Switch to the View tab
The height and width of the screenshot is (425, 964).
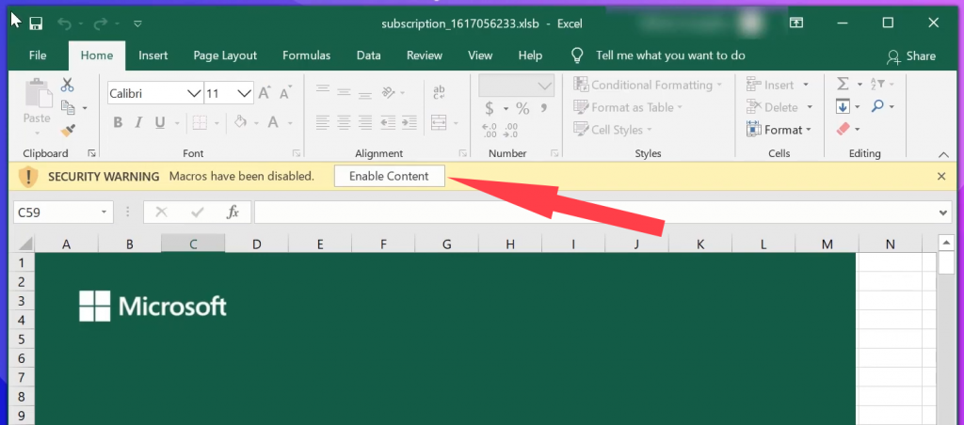click(480, 55)
